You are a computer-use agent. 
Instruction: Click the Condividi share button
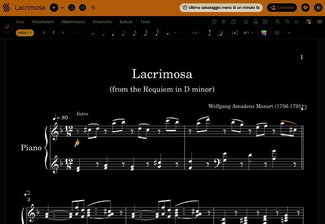282,7
